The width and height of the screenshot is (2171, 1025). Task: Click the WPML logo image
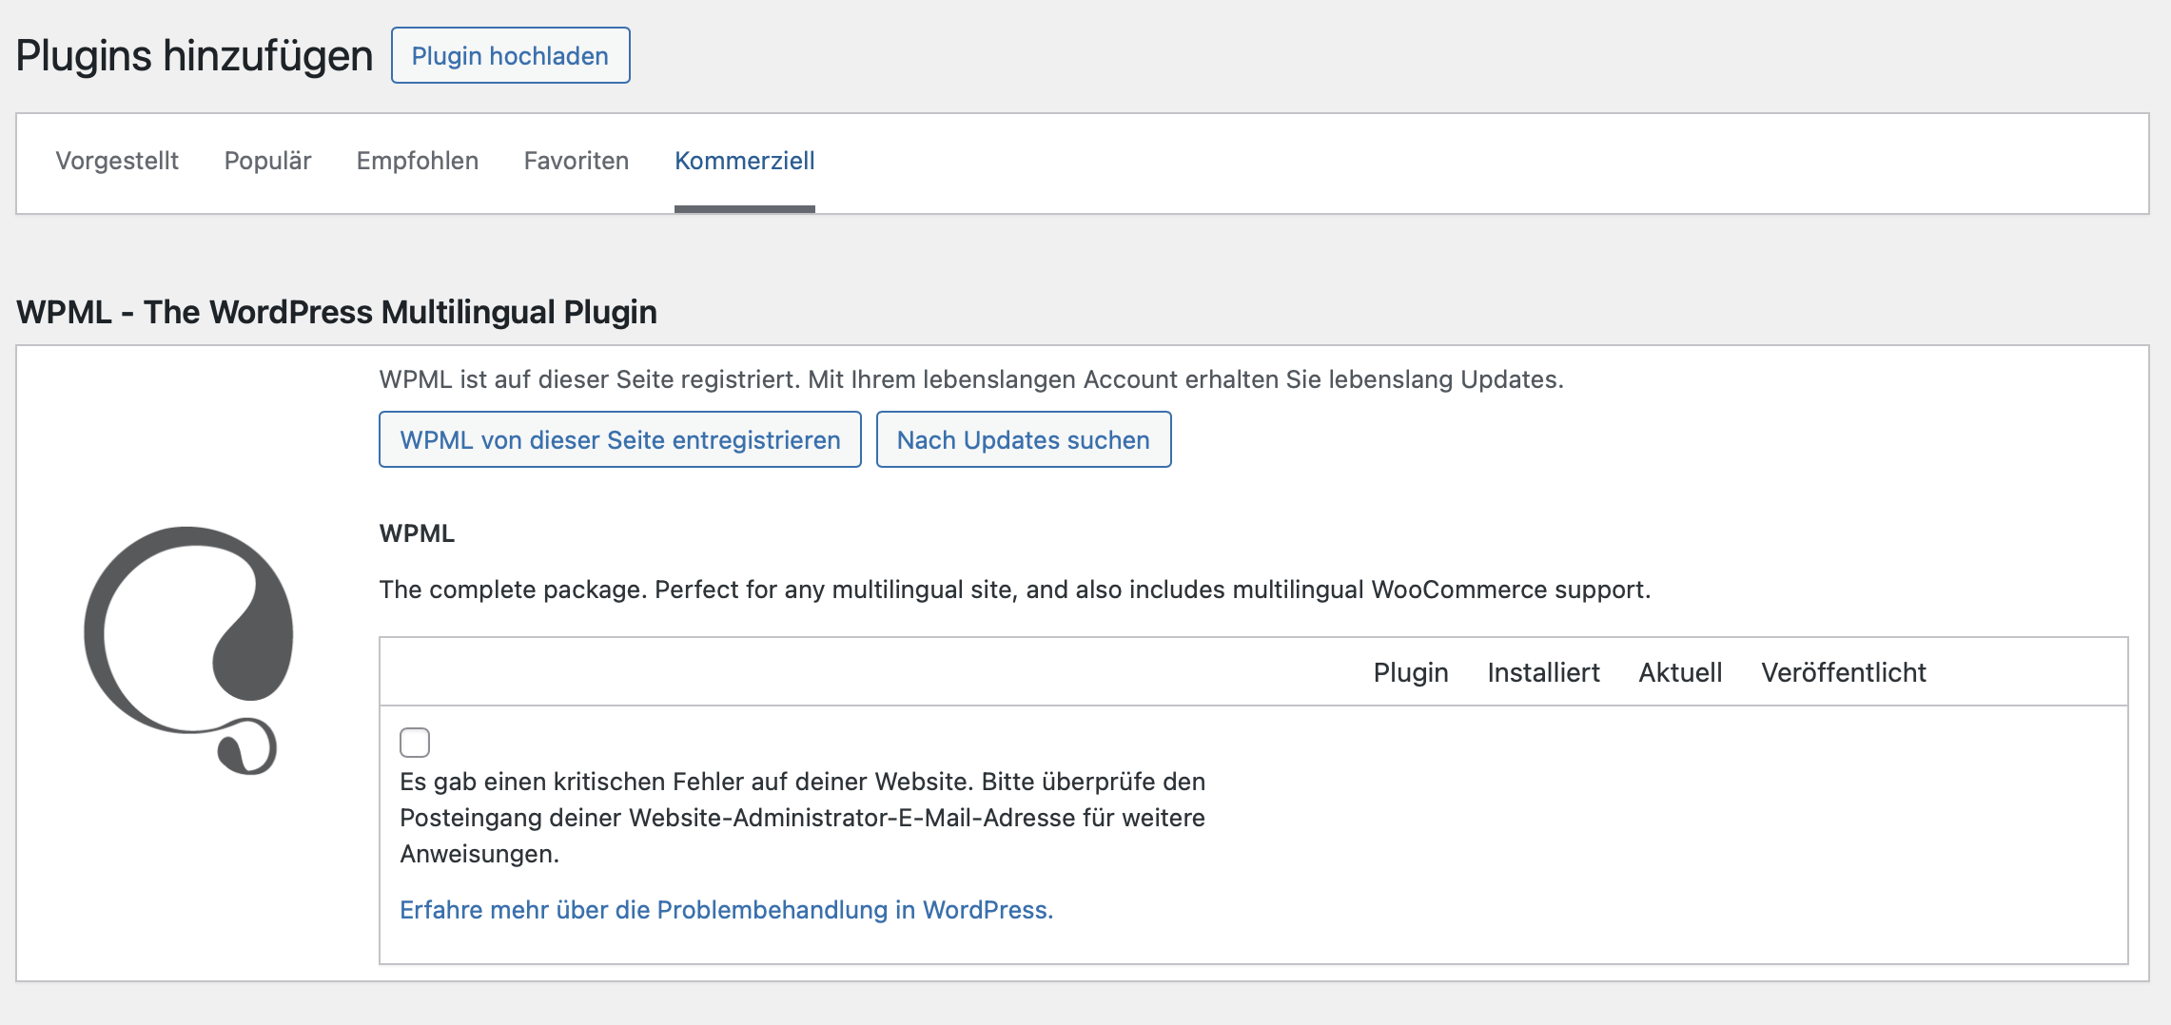tap(188, 650)
